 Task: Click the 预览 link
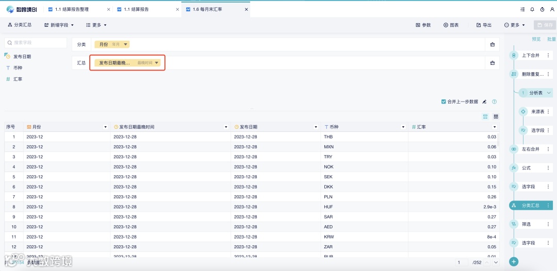tap(536, 39)
